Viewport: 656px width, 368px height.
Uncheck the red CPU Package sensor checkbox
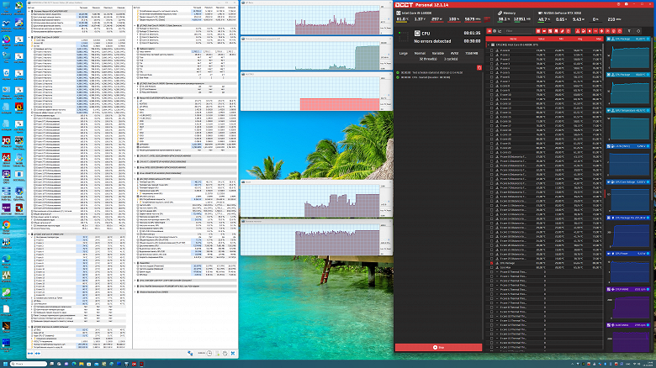tap(492, 263)
